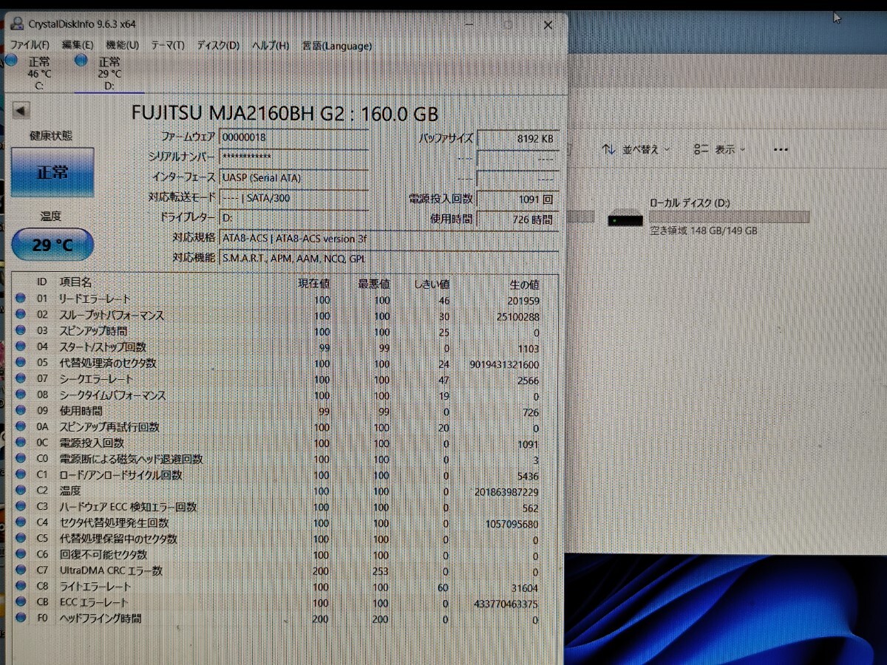Click the 正常 health status button
This screenshot has height=665, width=887.
point(52,172)
